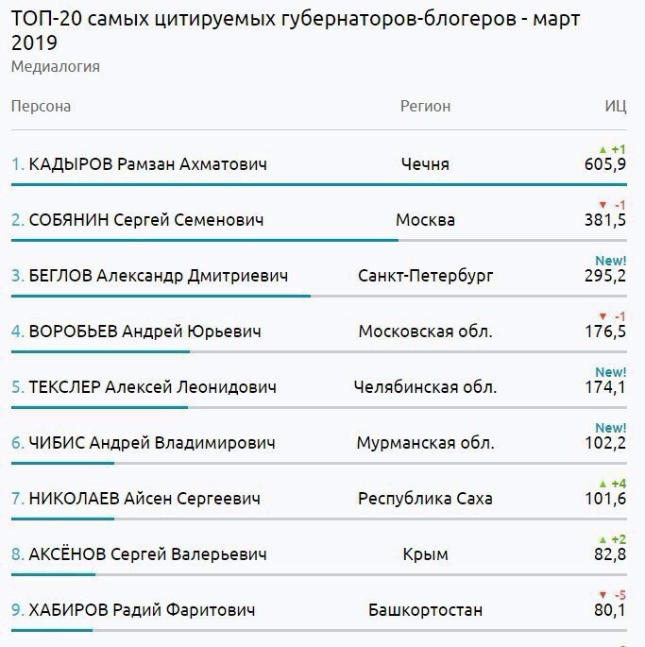The height and width of the screenshot is (647, 645).
Task: Click the green up arrow next to Кадыров's score
Action: 603,149
